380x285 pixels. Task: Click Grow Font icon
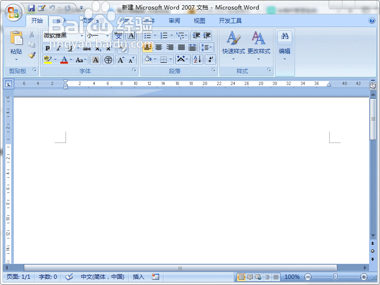pos(121,60)
